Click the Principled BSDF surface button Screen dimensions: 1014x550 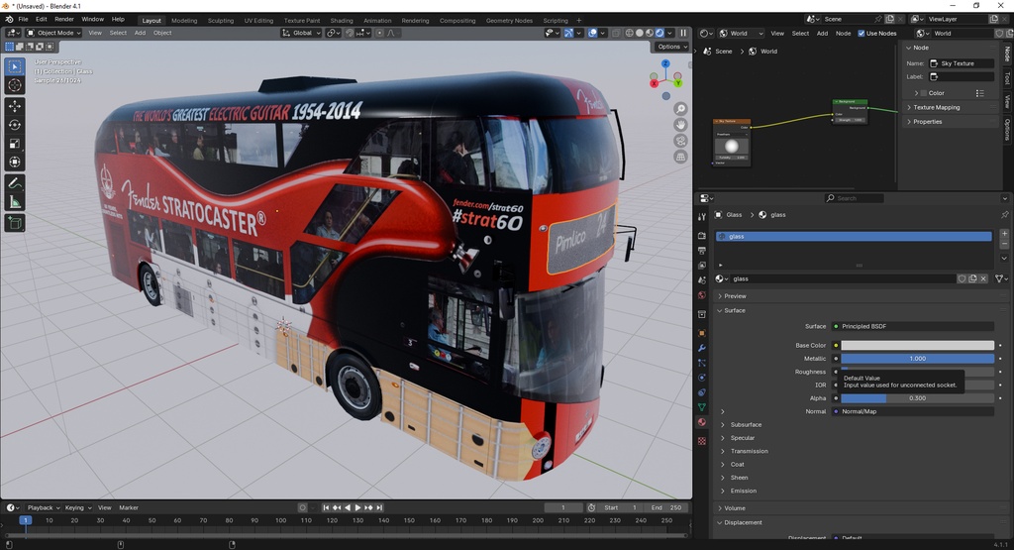pyautogui.click(x=913, y=326)
